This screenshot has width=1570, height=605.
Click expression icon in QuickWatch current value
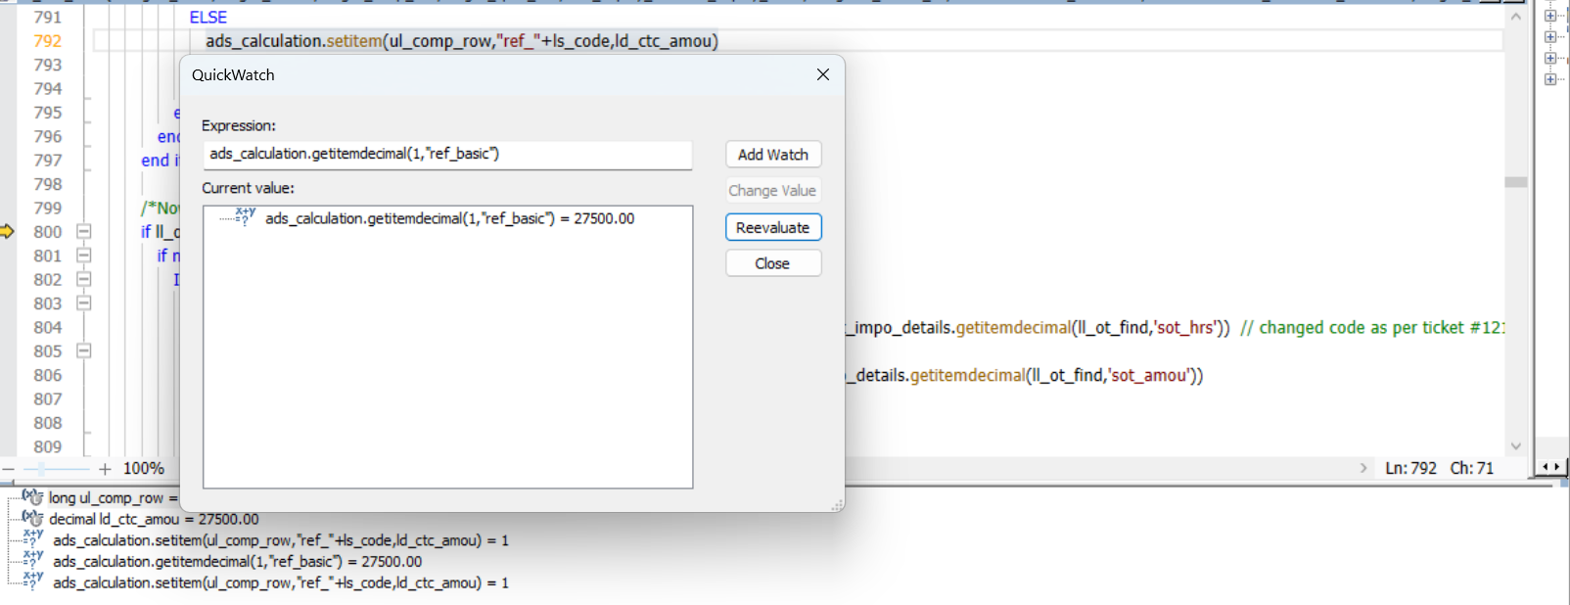(x=245, y=217)
